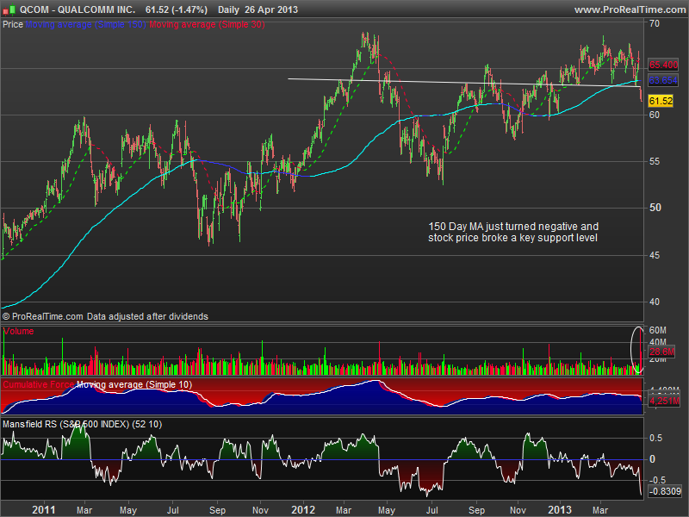689x517 pixels.
Task: Click the 70 price axis label
Action: pos(655,23)
